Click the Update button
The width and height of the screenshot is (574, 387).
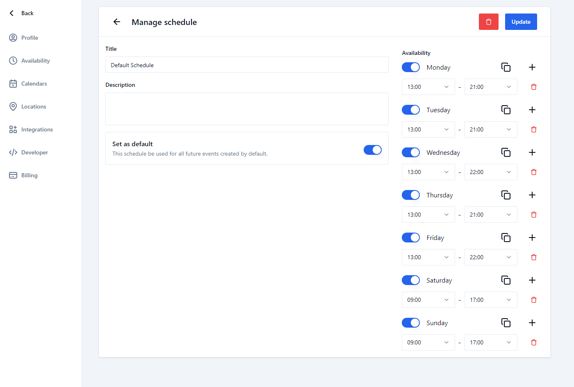(x=521, y=21)
